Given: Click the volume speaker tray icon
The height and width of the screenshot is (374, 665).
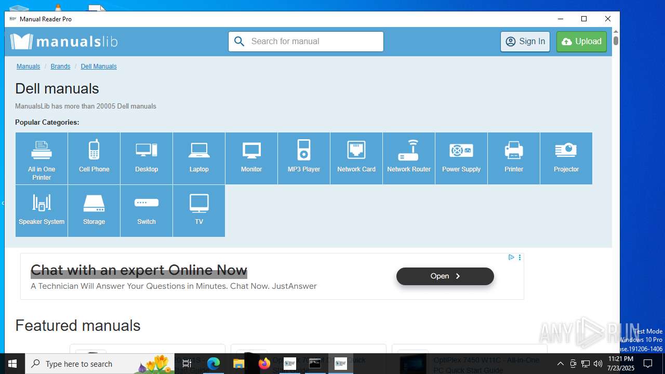Looking at the screenshot, I should pos(598,364).
